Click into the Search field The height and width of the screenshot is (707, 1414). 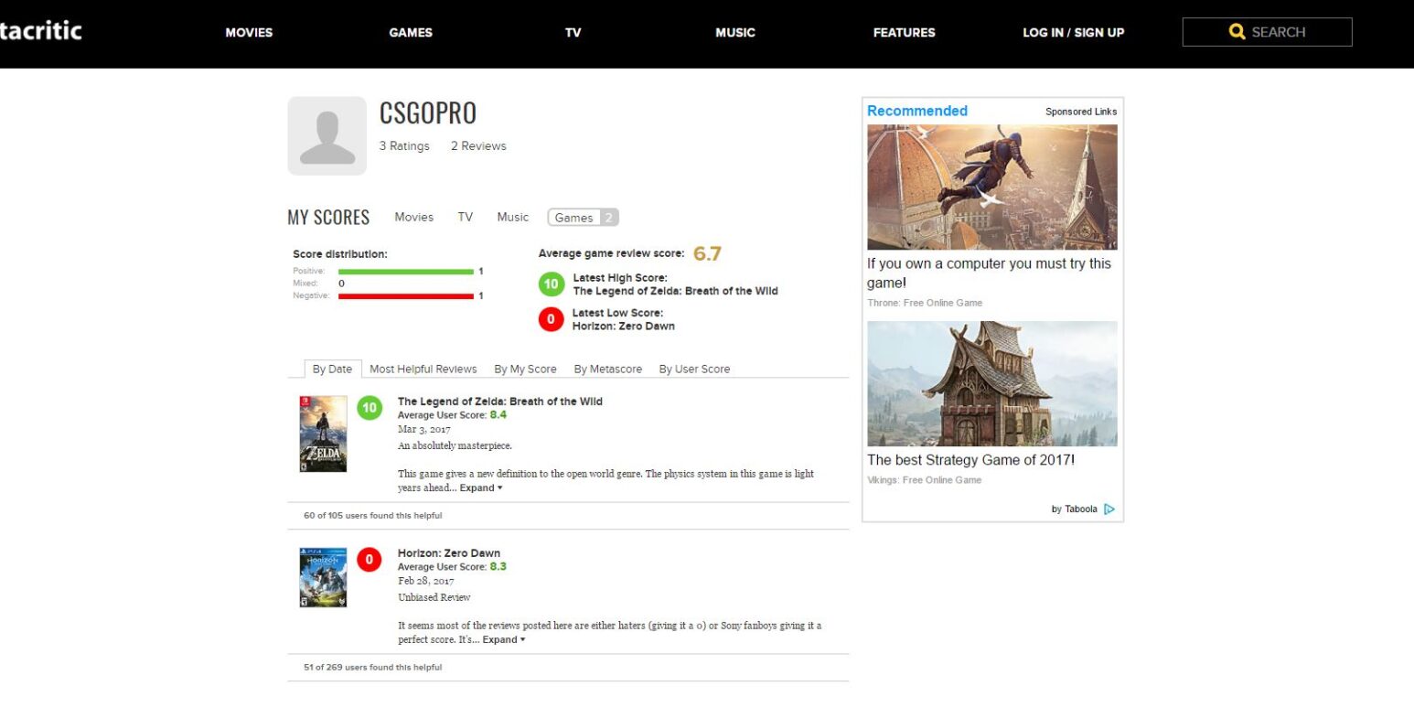[x=1267, y=32]
